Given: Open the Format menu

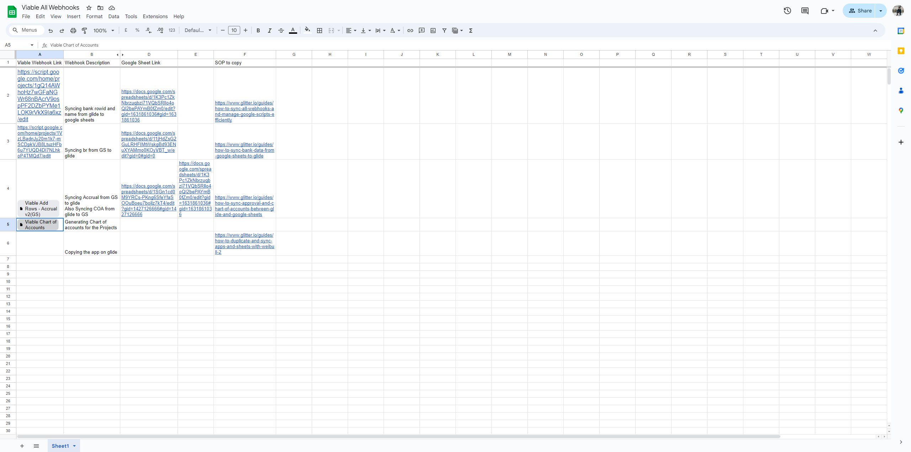Looking at the screenshot, I should [x=94, y=16].
